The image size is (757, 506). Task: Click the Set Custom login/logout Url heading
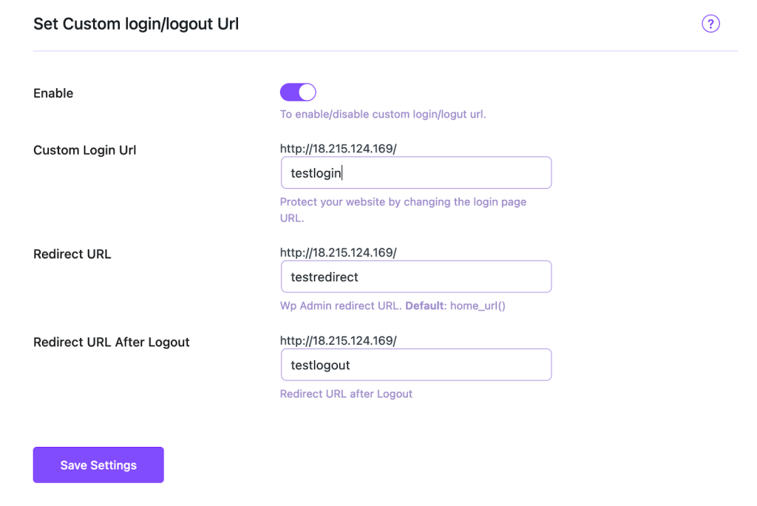pos(135,23)
